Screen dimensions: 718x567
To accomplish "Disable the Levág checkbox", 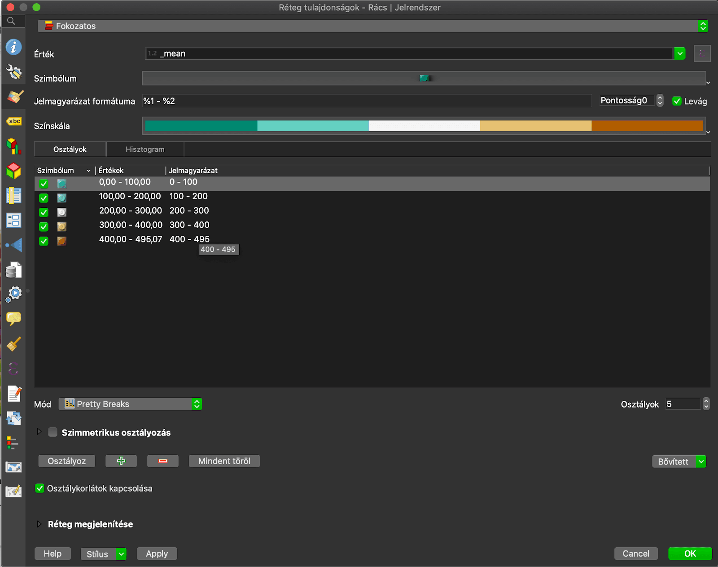I will 677,101.
